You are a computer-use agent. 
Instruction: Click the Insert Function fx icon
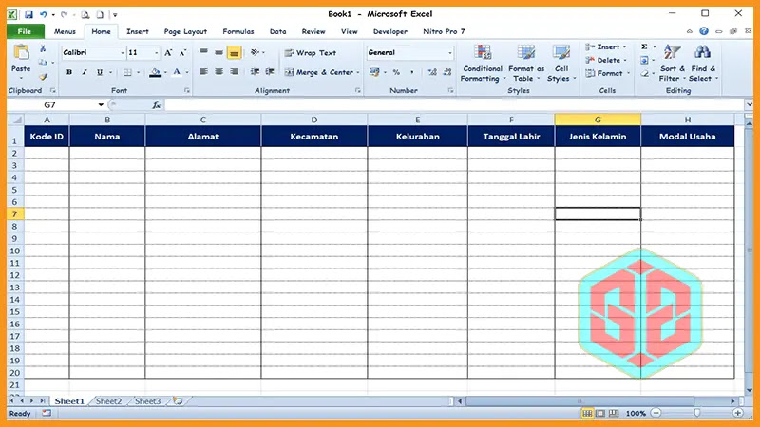[156, 104]
